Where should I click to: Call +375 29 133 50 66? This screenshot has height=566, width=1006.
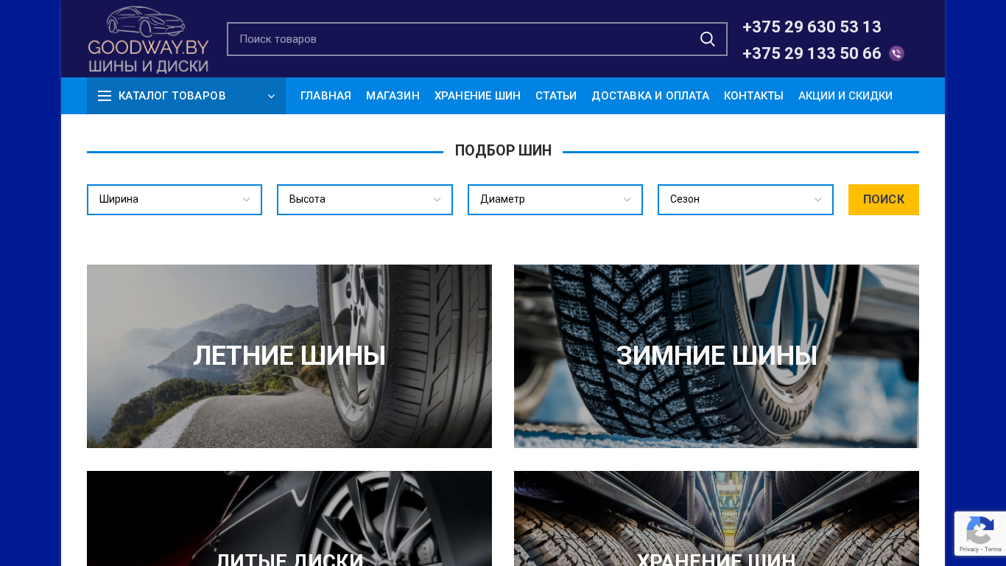(812, 54)
